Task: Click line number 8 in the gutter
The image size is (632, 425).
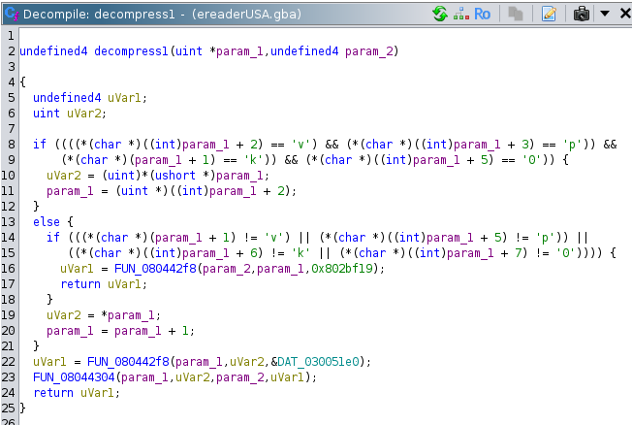Action: [12, 144]
